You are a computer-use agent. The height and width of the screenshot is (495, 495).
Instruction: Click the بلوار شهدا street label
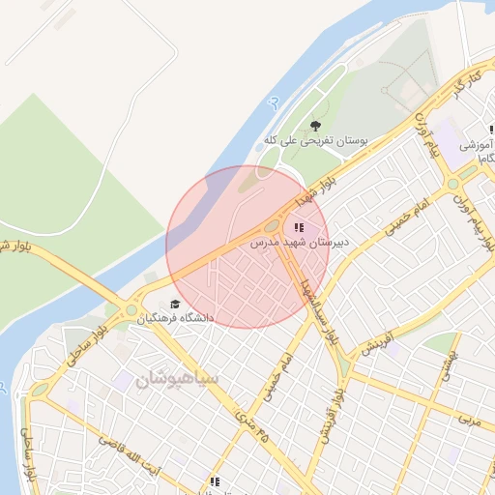pyautogui.click(x=316, y=192)
